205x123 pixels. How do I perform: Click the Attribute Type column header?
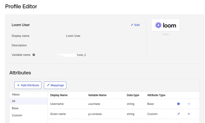coord(156,95)
